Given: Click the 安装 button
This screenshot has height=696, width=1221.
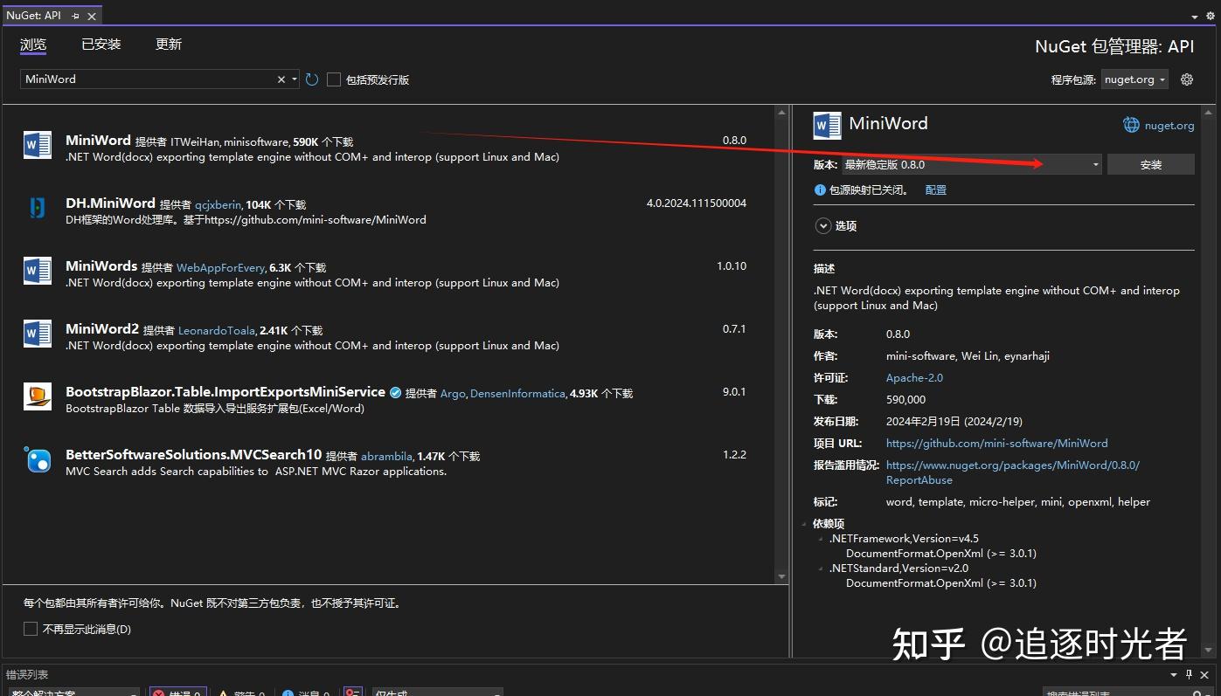Looking at the screenshot, I should pos(1150,164).
